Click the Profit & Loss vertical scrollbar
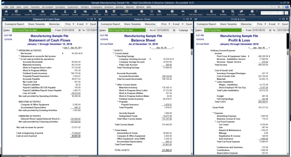Viewport: 291px width, 157px height. pos(288,102)
